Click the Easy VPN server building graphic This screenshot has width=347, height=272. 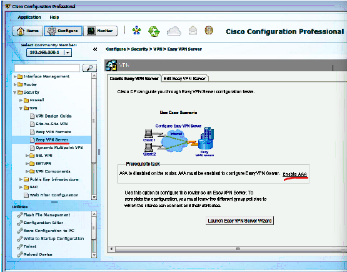[x=206, y=138]
